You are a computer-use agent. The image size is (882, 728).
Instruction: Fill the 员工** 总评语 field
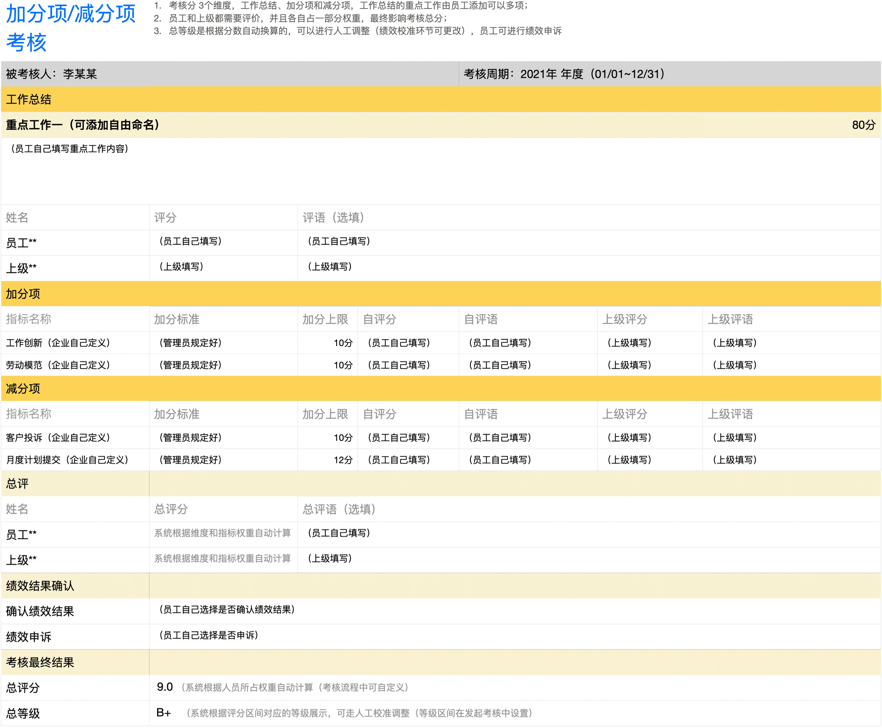coord(589,535)
